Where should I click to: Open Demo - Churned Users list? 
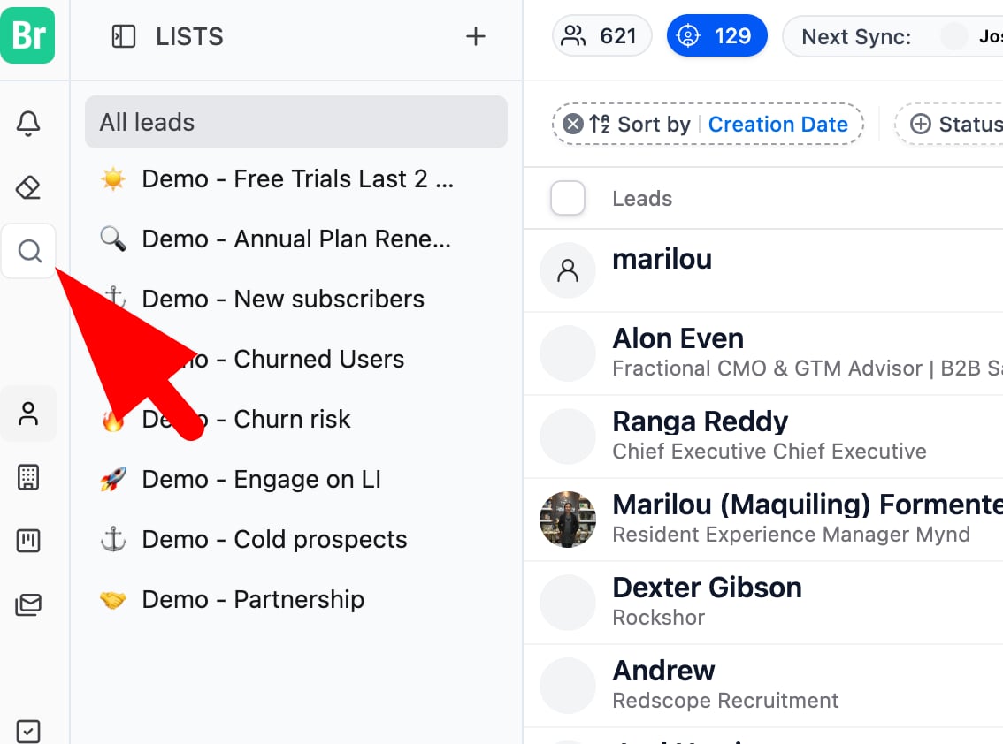(296, 360)
